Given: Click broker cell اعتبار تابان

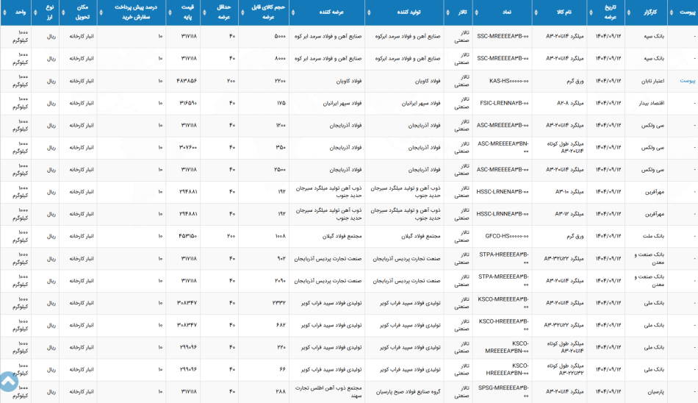Looking at the screenshot, I should tap(647, 81).
